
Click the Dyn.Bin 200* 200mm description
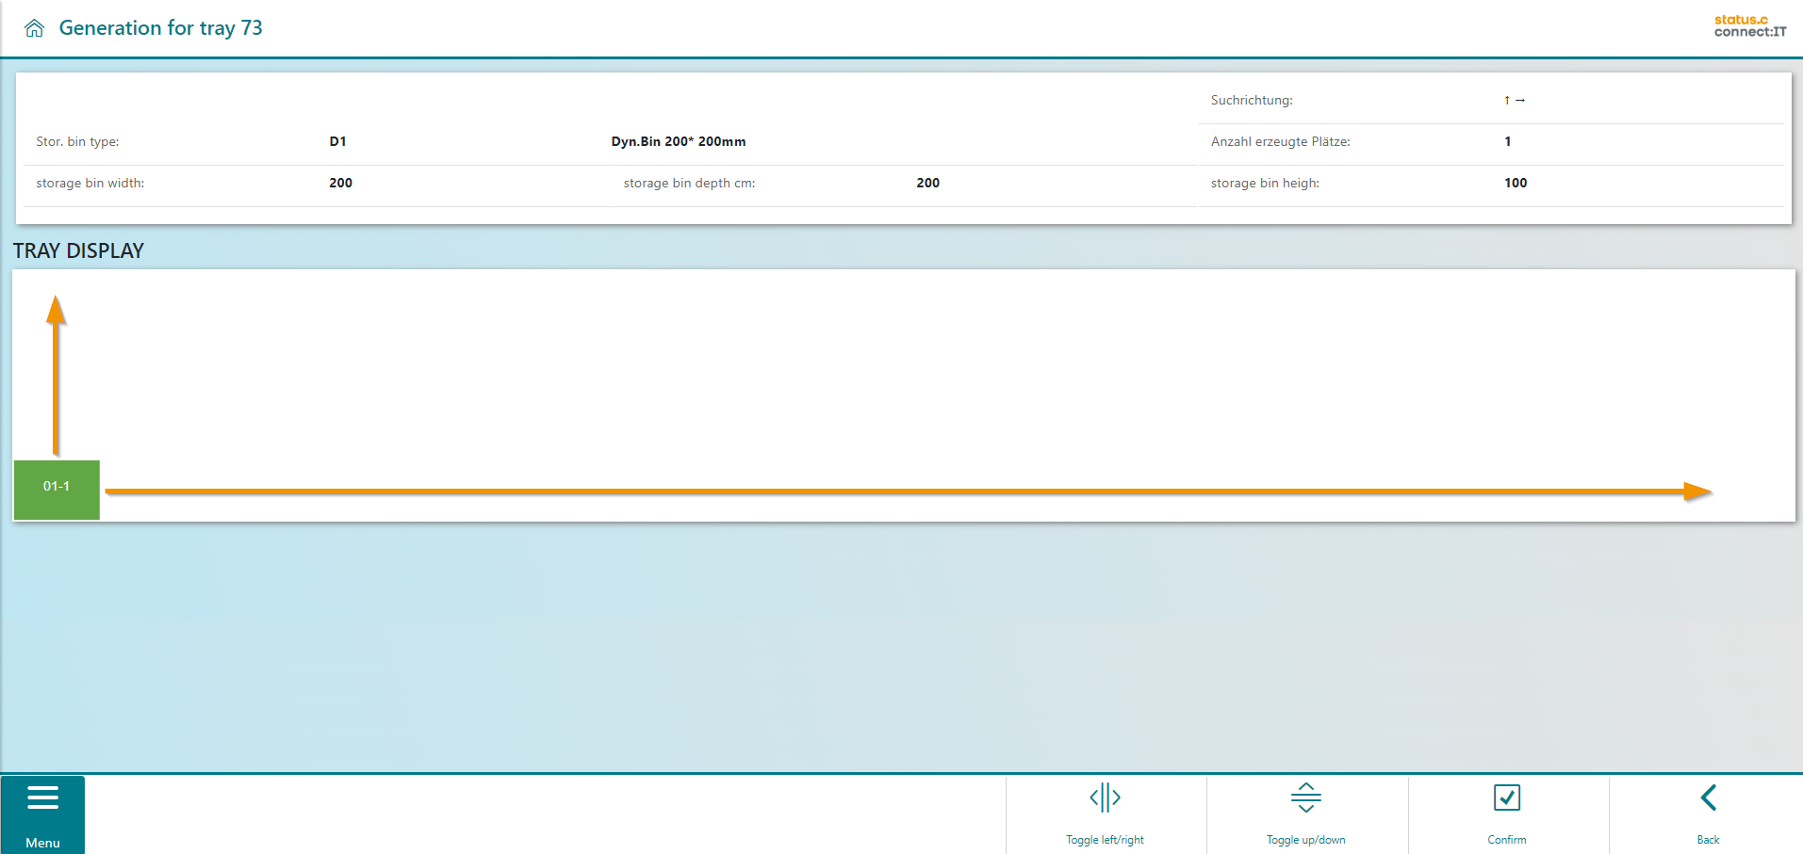click(x=678, y=141)
